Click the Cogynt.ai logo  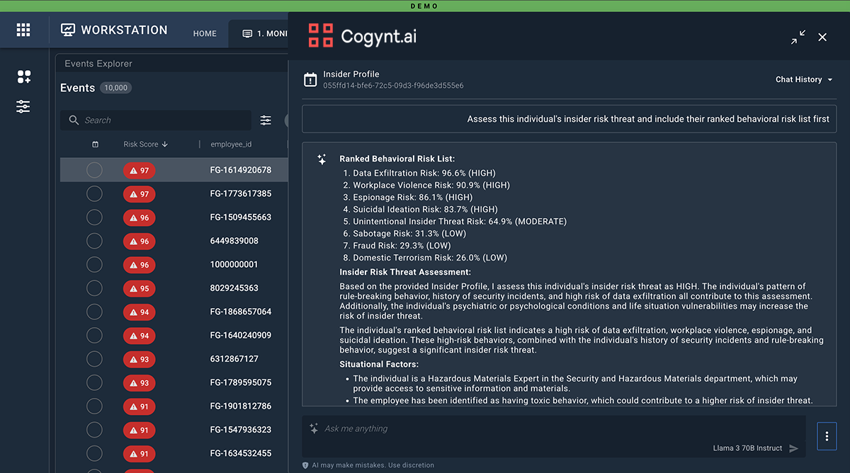coord(362,35)
